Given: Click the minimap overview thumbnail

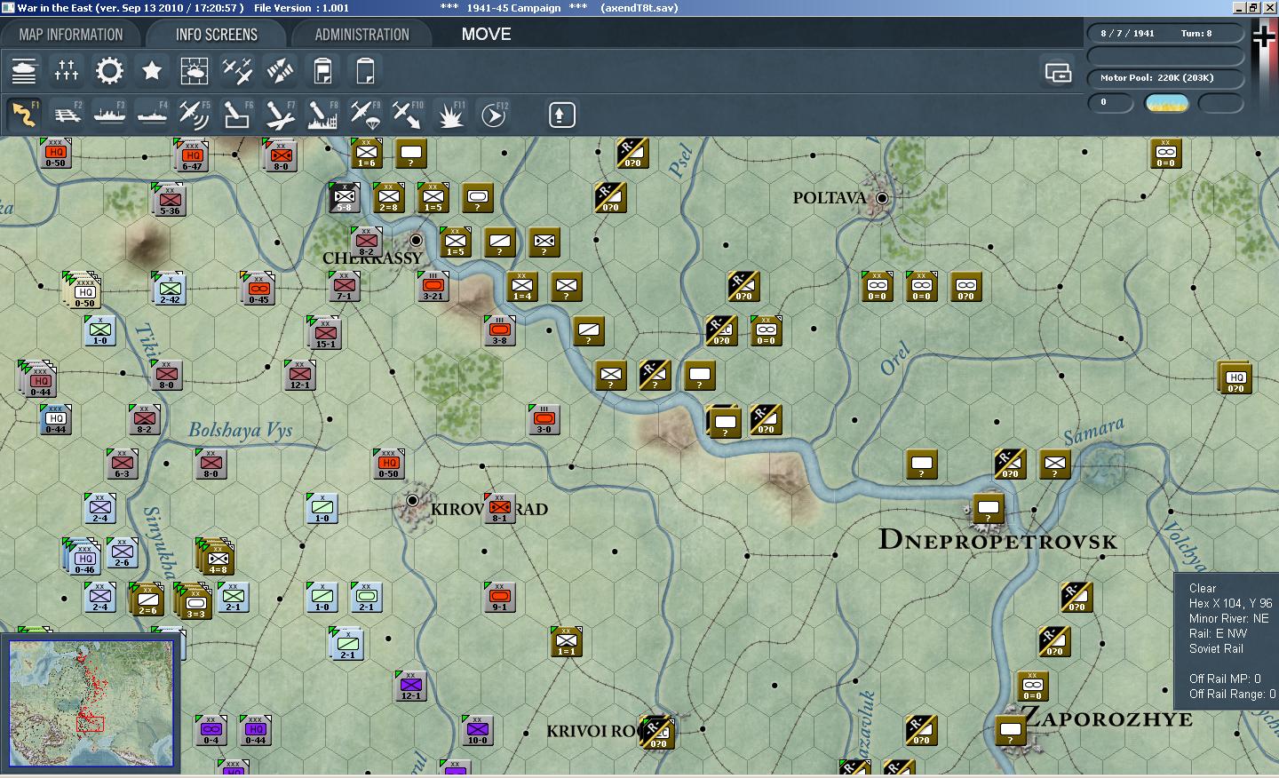Looking at the screenshot, I should [91, 703].
